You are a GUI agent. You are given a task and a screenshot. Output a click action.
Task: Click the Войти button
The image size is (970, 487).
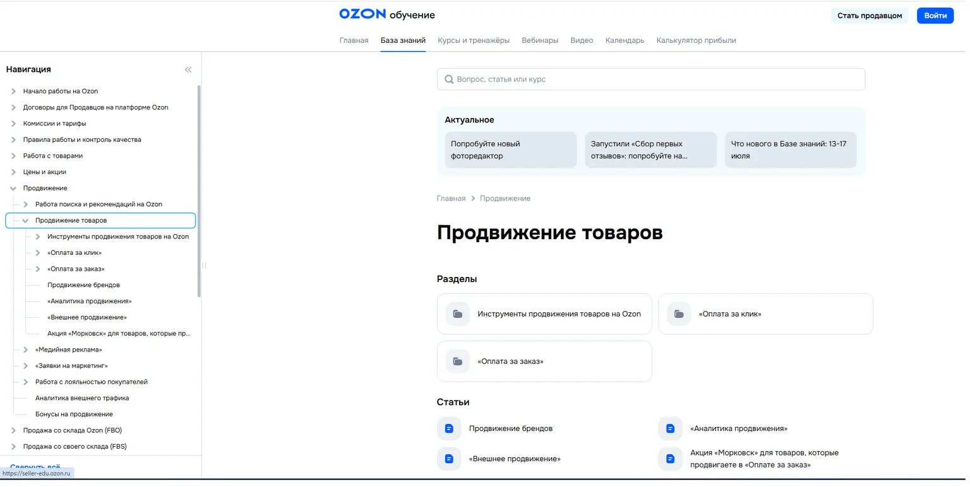(x=935, y=16)
